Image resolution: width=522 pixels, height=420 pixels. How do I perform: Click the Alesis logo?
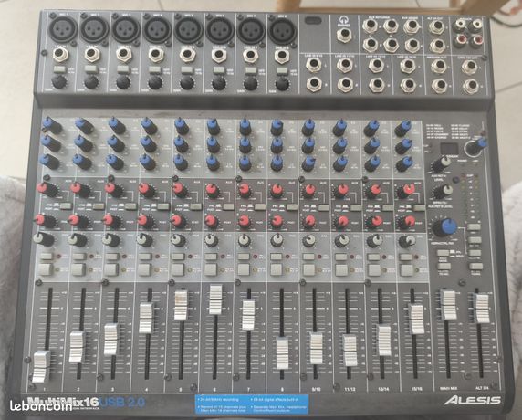[472, 400]
